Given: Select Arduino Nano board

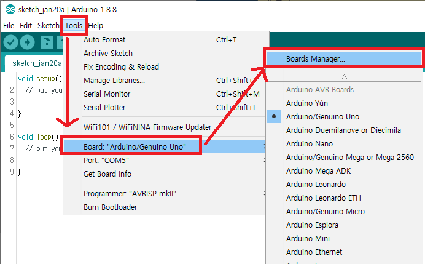Looking at the screenshot, I should [x=344, y=143].
